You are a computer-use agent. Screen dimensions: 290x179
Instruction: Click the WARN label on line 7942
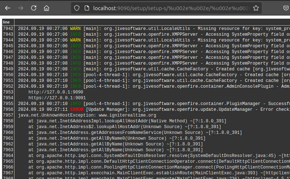point(75,29)
